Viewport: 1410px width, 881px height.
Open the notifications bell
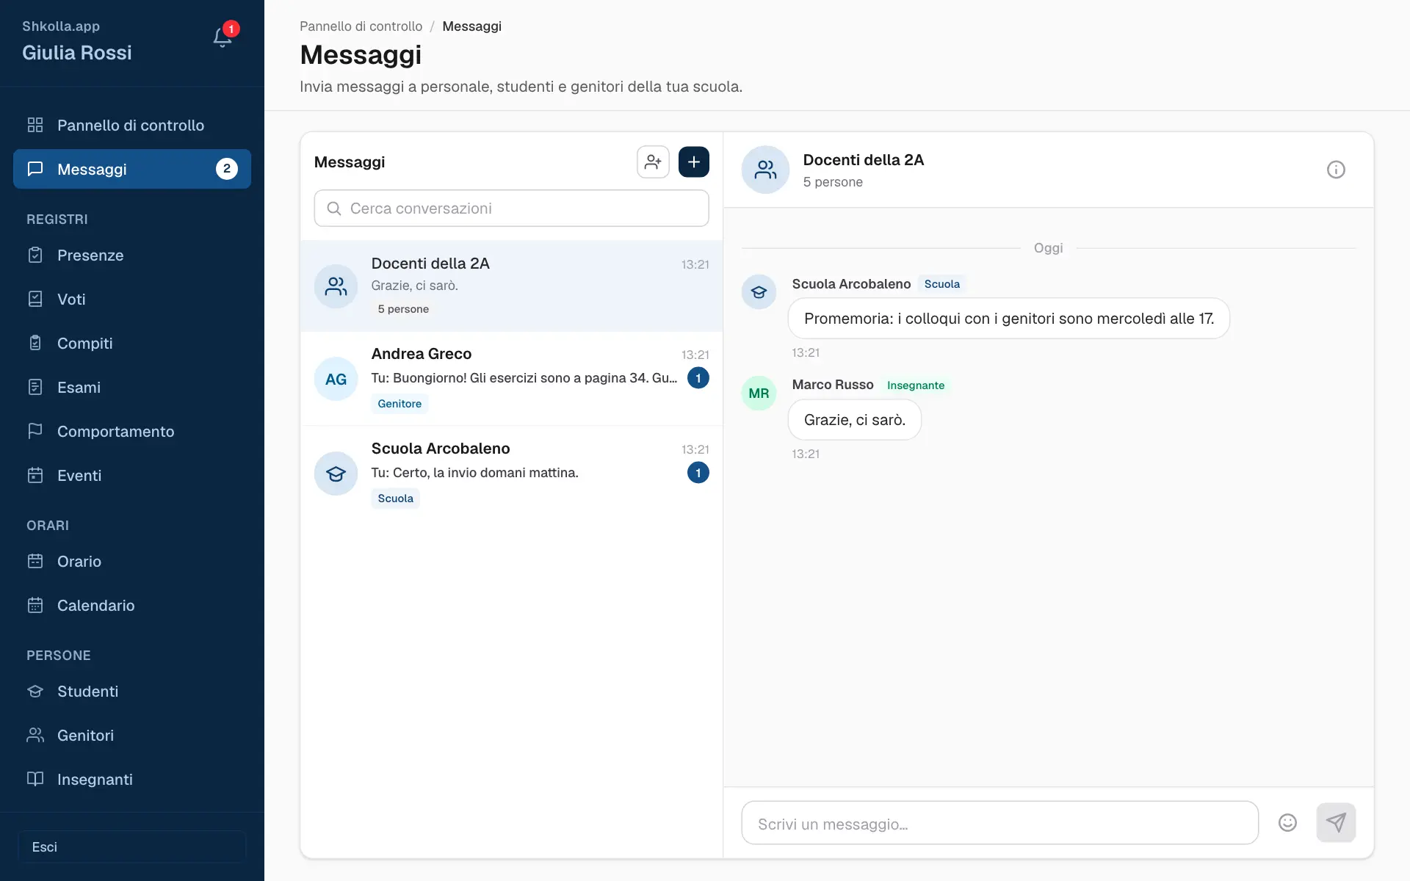[x=223, y=37]
